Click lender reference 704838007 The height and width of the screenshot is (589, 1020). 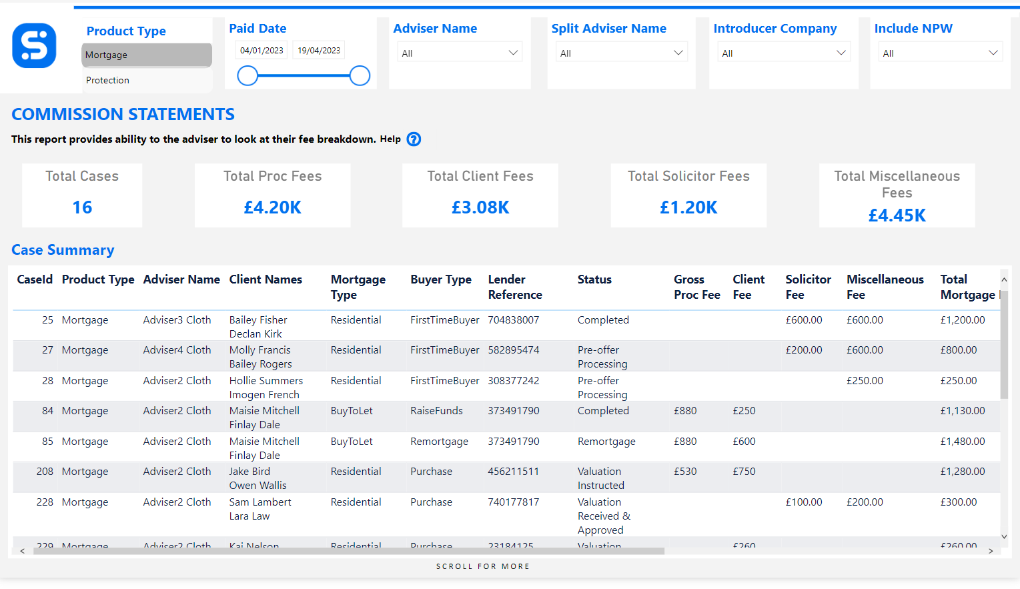click(513, 320)
